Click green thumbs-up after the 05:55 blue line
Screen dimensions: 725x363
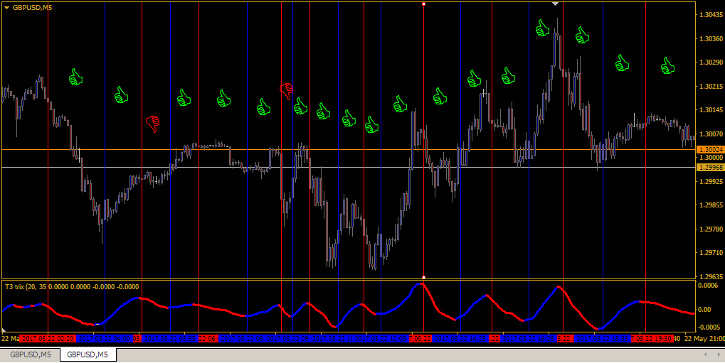coord(184,97)
